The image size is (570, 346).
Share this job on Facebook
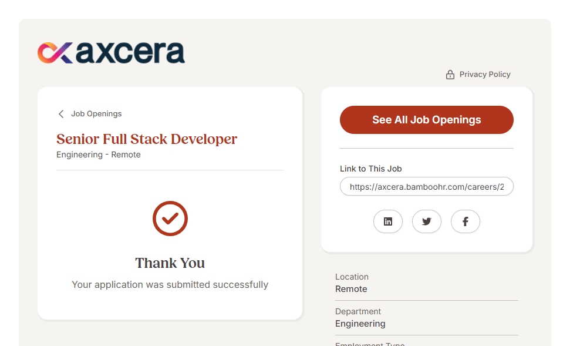pyautogui.click(x=465, y=221)
